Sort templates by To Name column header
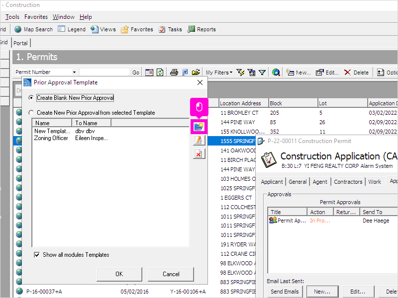The height and width of the screenshot is (298, 398). coord(92,123)
